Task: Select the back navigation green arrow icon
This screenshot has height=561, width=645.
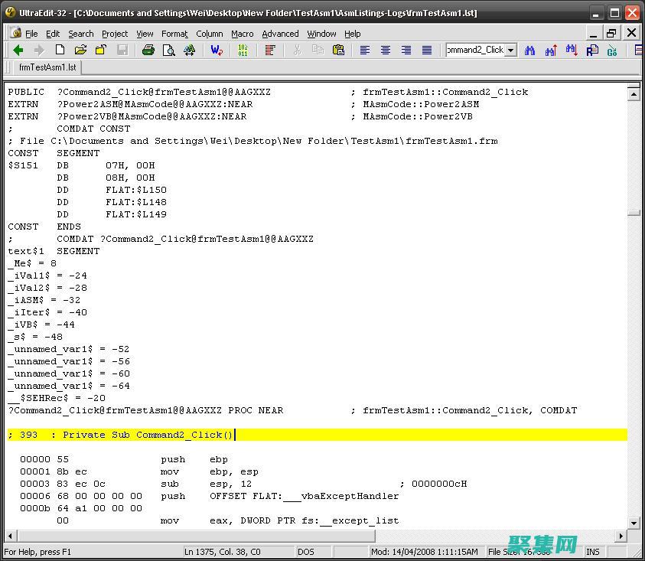Action: tap(17, 50)
